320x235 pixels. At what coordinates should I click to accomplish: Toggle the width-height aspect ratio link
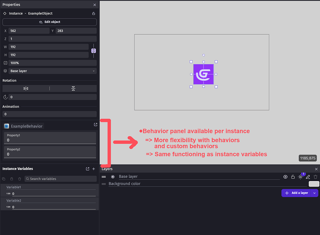tap(94, 50)
